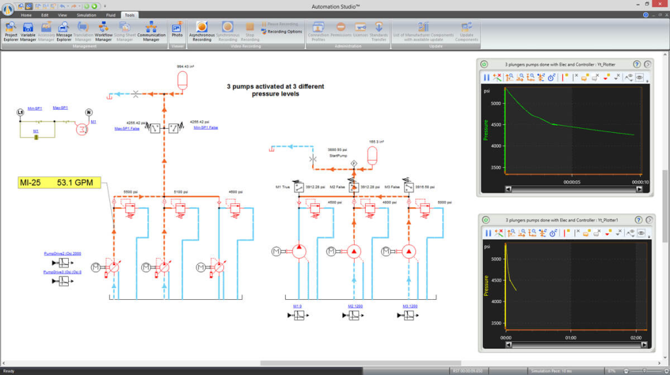Click the redo arrow in quick access toolbar
670x375 pixels.
coord(73,6)
